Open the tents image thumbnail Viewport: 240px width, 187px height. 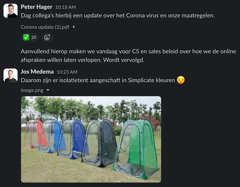click(x=91, y=139)
